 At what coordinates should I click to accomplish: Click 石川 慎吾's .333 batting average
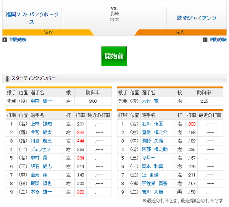(x=192, y=124)
